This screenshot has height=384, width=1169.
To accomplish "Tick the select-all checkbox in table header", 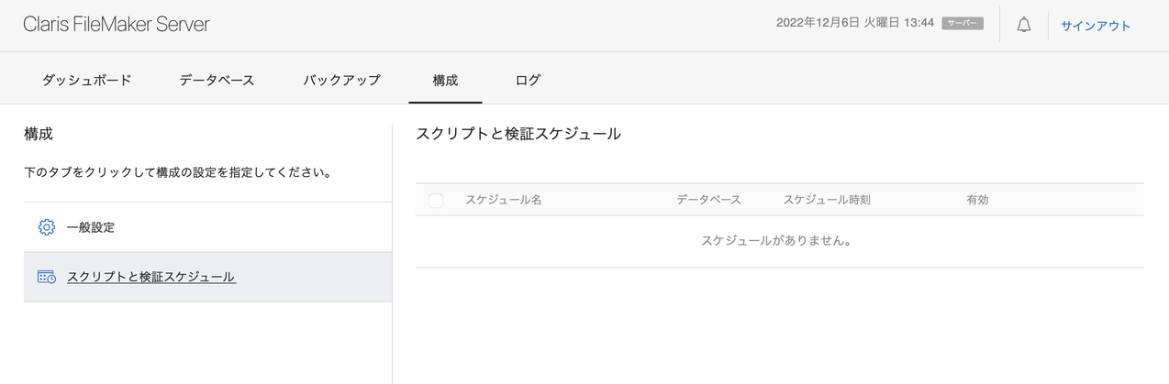I will [x=436, y=200].
